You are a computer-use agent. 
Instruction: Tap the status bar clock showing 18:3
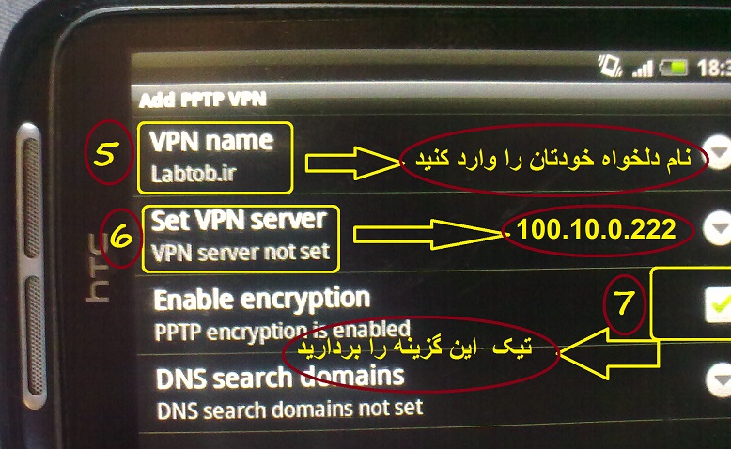pyautogui.click(x=713, y=68)
